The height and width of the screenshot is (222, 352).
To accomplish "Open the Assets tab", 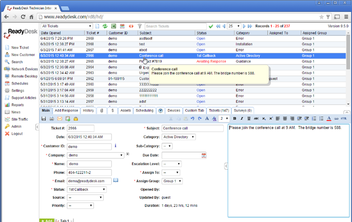I will pyautogui.click(x=126, y=110).
